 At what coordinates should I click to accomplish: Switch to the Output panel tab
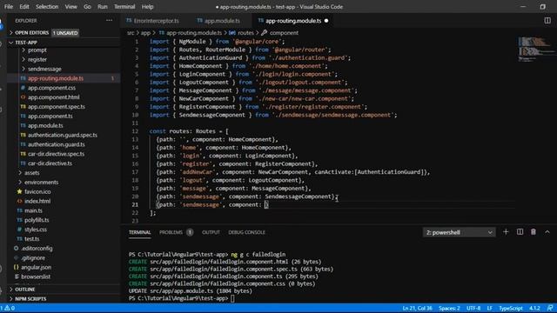click(x=211, y=232)
